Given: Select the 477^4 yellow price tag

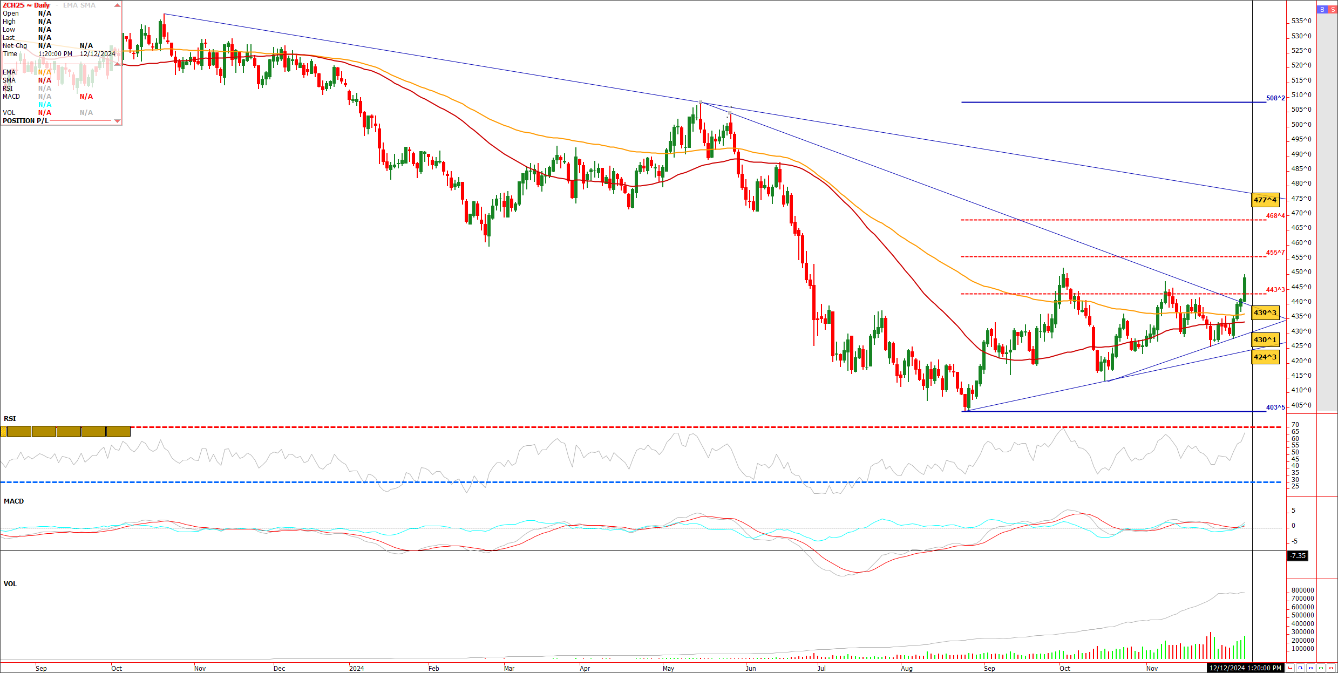Looking at the screenshot, I should (x=1265, y=200).
